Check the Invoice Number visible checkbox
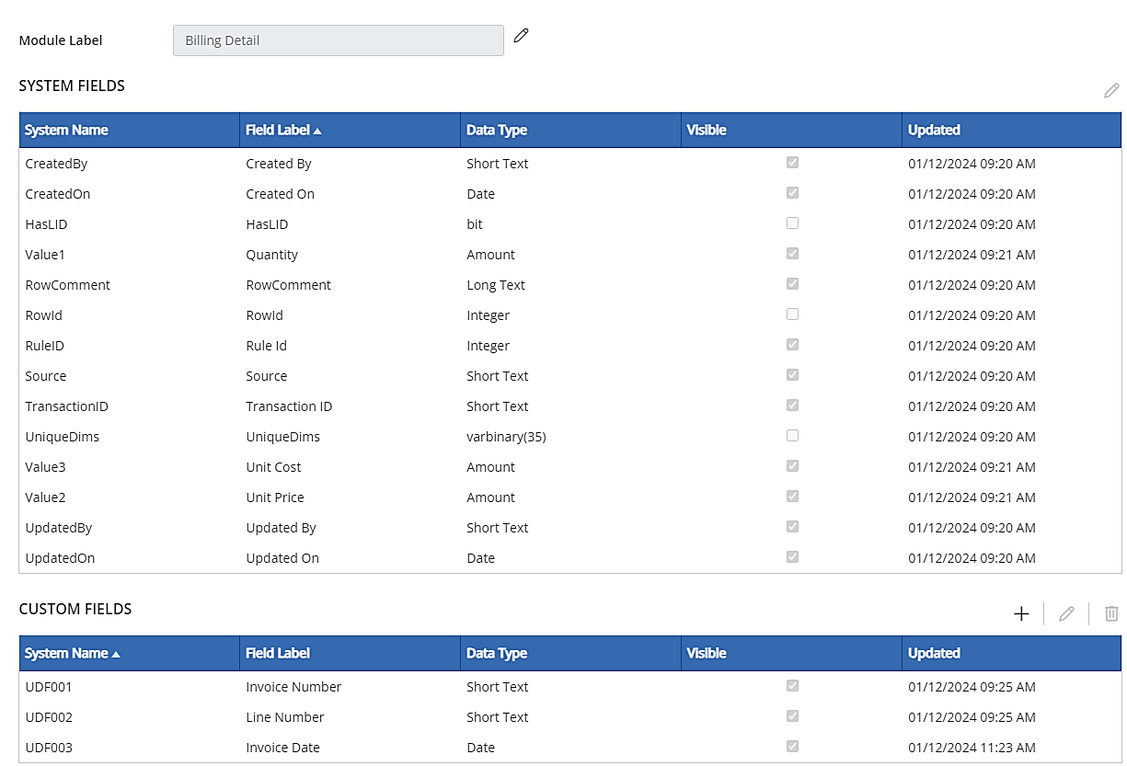 click(x=792, y=686)
